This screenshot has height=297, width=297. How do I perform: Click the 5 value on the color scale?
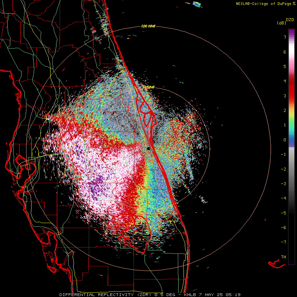point(285,66)
